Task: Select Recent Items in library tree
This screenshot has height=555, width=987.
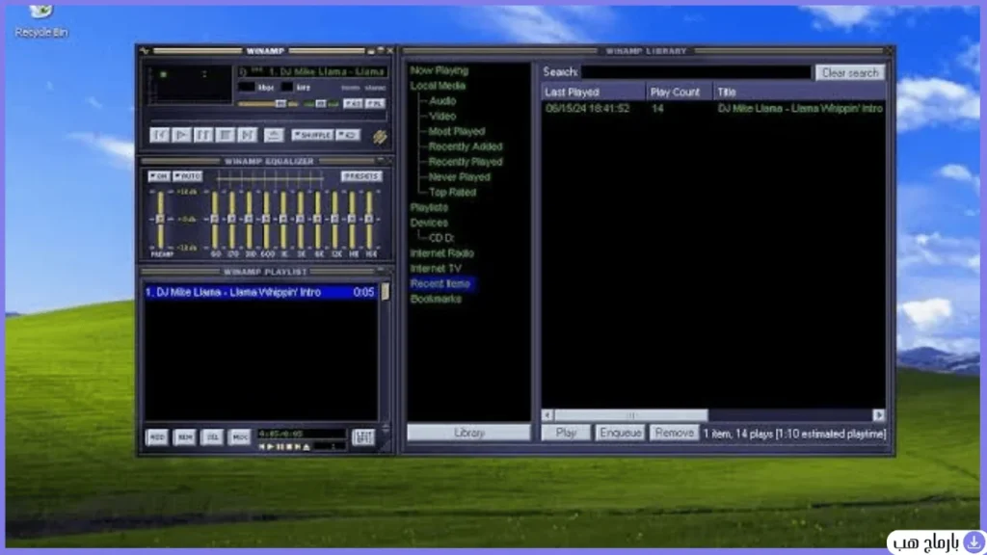Action: 440,284
